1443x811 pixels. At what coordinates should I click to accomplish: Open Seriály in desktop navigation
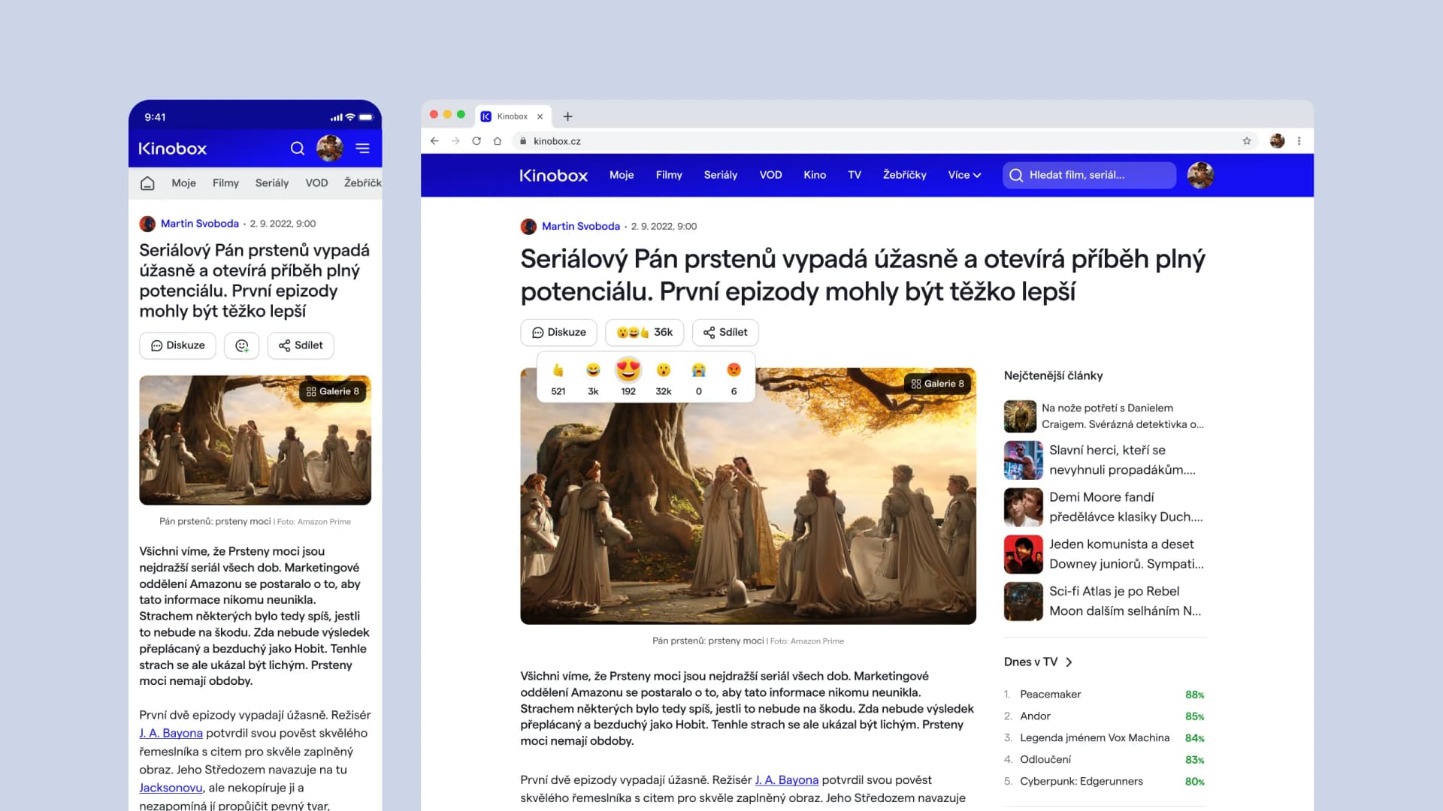pyautogui.click(x=721, y=175)
